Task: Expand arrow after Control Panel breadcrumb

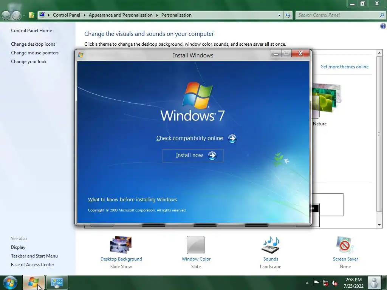Action: [x=84, y=15]
